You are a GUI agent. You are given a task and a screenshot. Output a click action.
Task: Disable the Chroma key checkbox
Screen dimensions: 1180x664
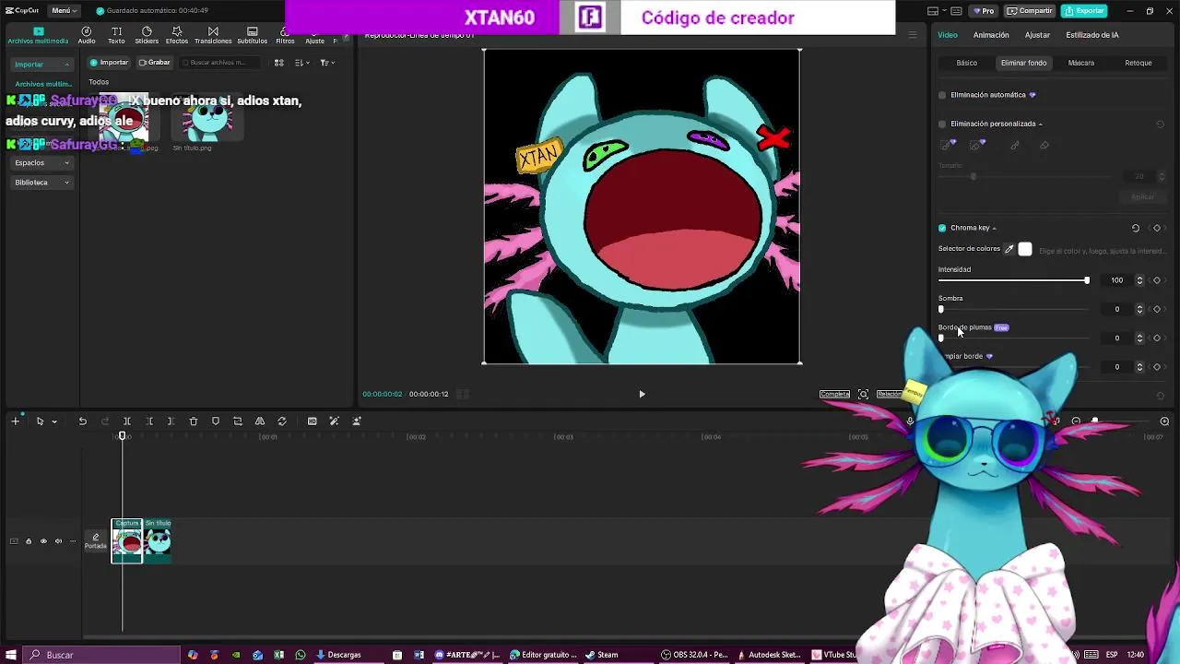click(x=942, y=228)
